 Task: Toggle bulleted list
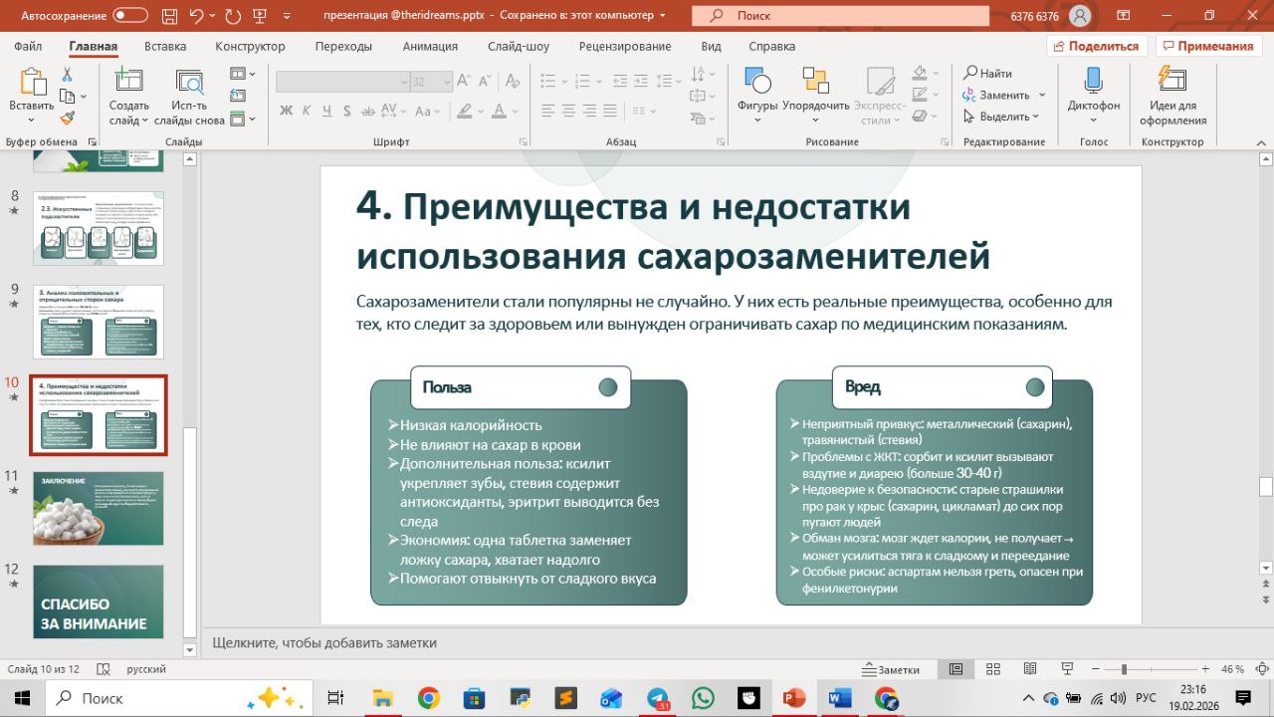(x=547, y=82)
